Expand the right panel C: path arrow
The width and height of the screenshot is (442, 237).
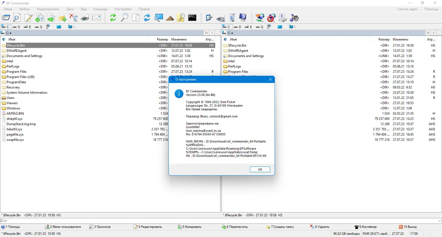coord(232,33)
